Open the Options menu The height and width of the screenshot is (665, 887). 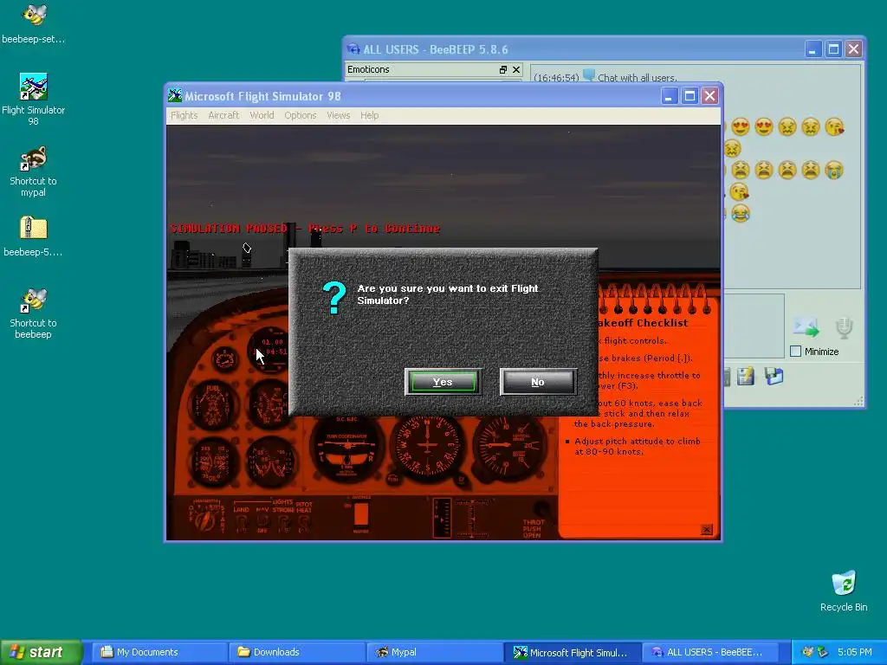301,115
